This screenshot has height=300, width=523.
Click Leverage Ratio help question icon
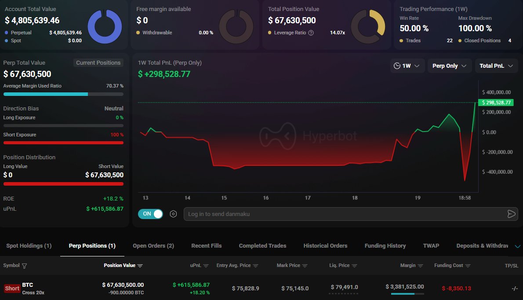click(x=311, y=33)
